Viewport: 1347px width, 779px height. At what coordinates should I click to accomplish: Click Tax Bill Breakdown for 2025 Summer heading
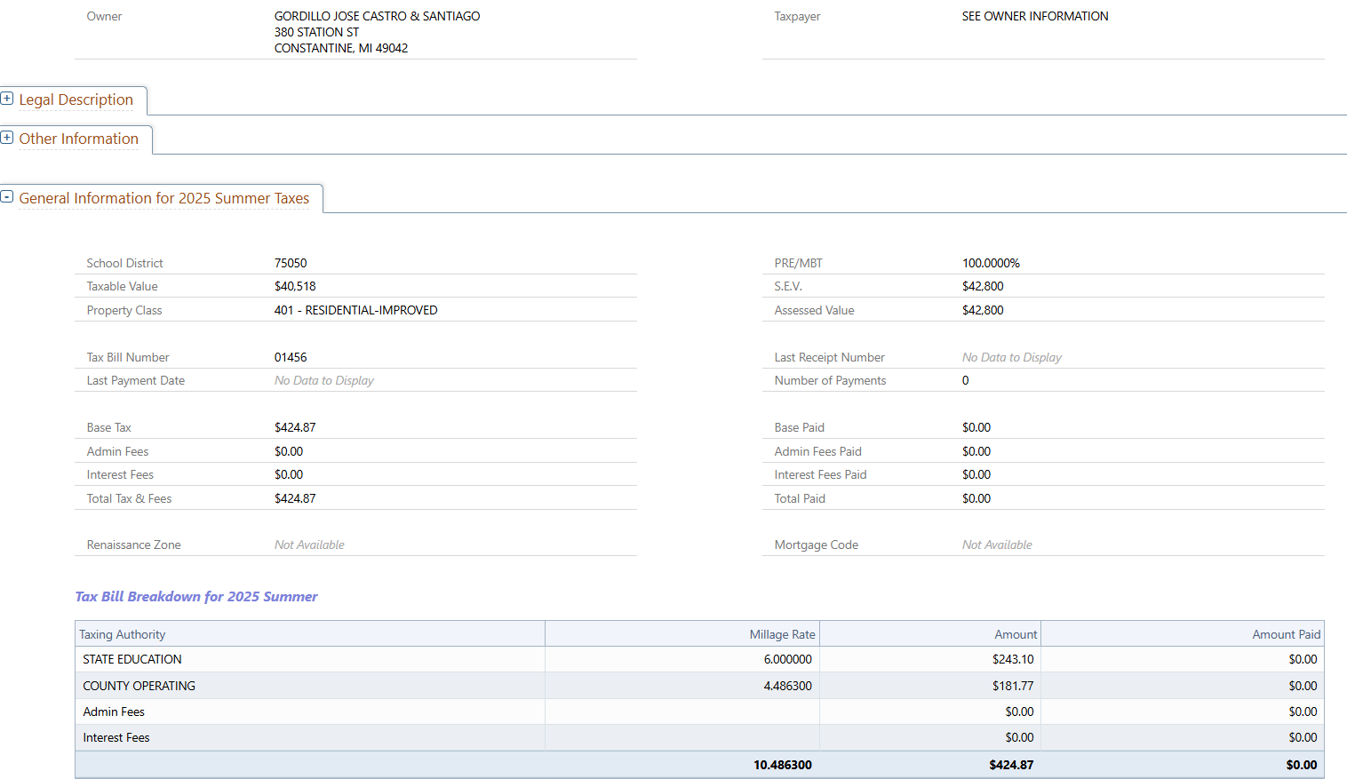(x=196, y=597)
